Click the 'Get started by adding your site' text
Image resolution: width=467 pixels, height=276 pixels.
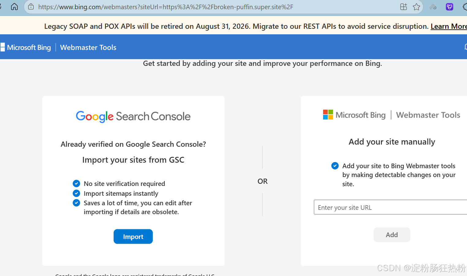[x=262, y=63]
